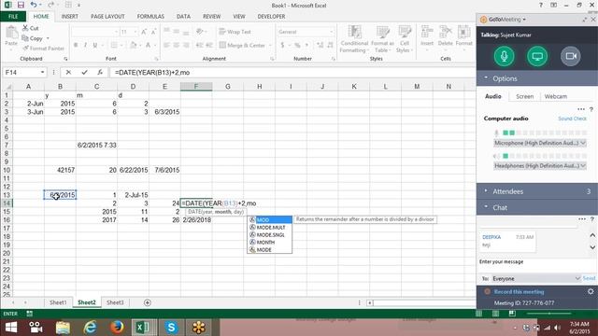Click the Delete cells icon

coord(445,36)
